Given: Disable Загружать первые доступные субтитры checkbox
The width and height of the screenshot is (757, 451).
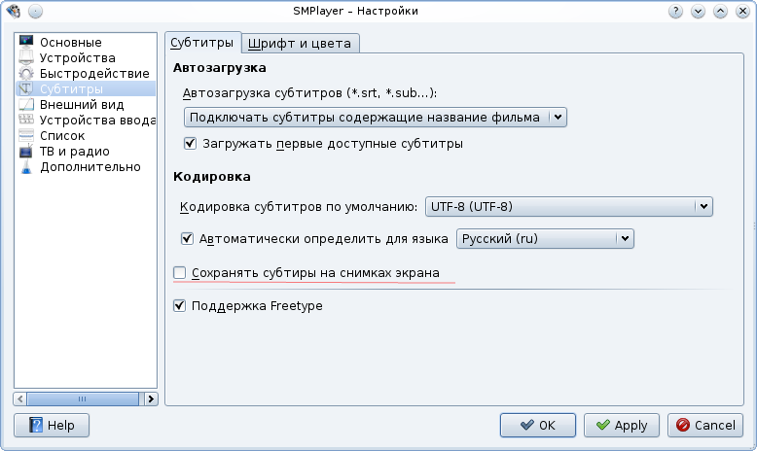Looking at the screenshot, I should pyautogui.click(x=190, y=144).
